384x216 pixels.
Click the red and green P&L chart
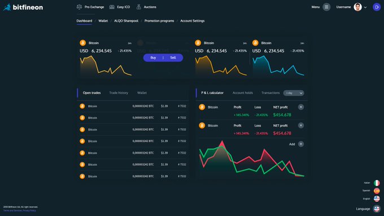coord(252,158)
